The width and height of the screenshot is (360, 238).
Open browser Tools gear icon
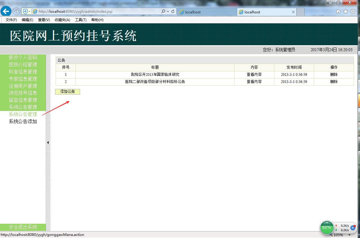(x=353, y=11)
